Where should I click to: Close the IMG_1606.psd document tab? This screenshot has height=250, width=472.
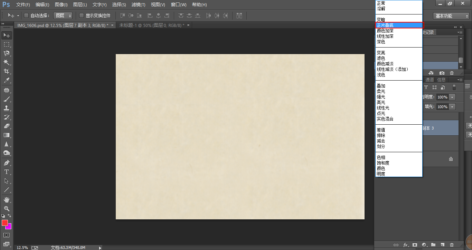(112, 25)
